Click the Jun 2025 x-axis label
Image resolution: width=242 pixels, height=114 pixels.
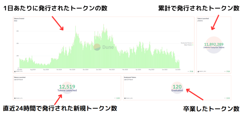pyautogui.click(x=165, y=70)
